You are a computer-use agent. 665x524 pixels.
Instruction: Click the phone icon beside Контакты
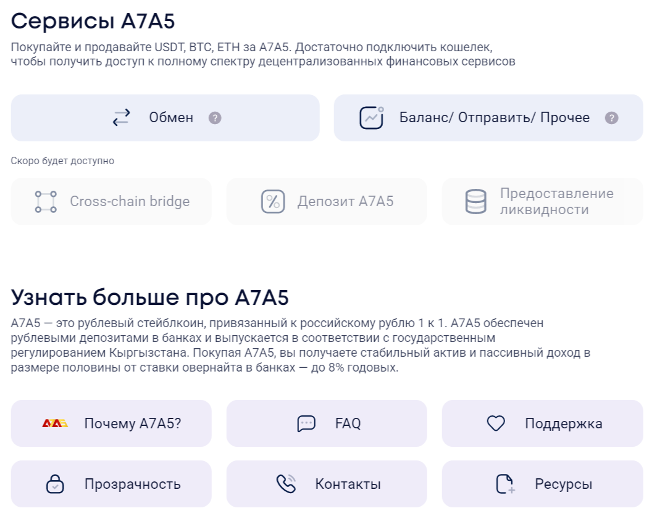pyautogui.click(x=286, y=484)
